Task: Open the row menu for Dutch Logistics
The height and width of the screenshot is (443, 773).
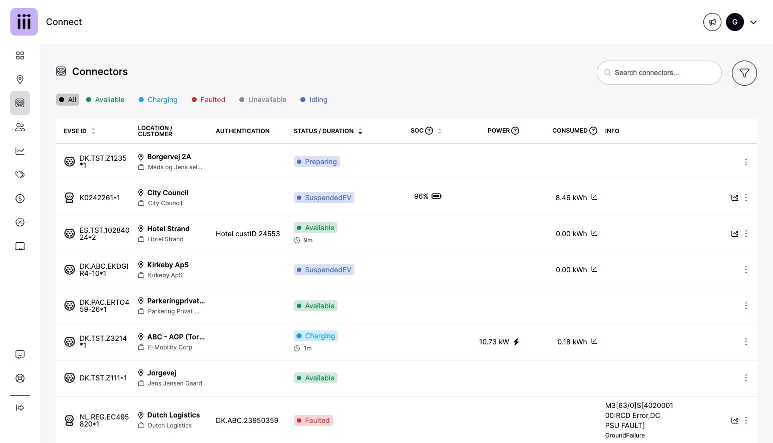Action: click(746, 420)
